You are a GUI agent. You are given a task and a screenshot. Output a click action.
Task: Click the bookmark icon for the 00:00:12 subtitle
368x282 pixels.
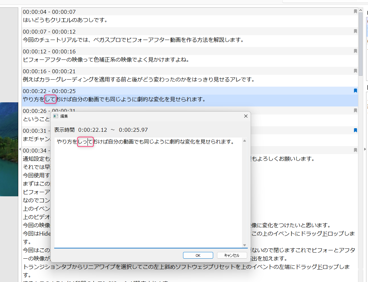[x=355, y=51]
